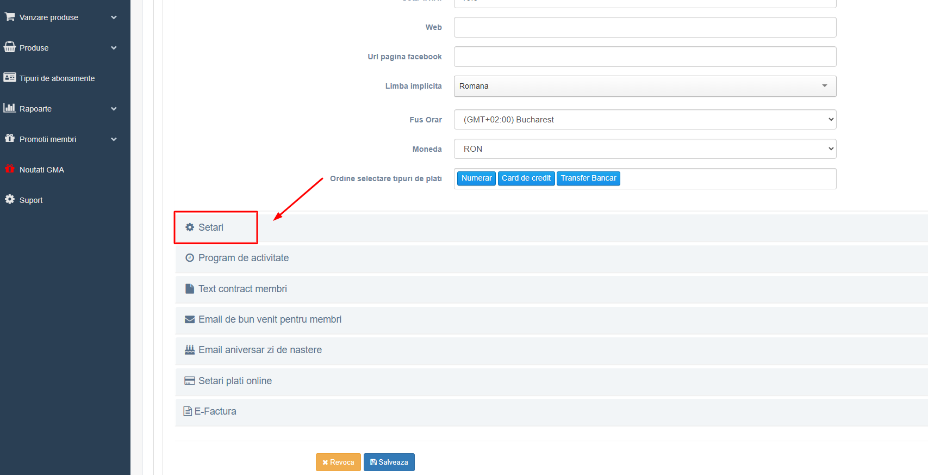
Task: Click empty area of payment types order field
Action: (x=728, y=178)
